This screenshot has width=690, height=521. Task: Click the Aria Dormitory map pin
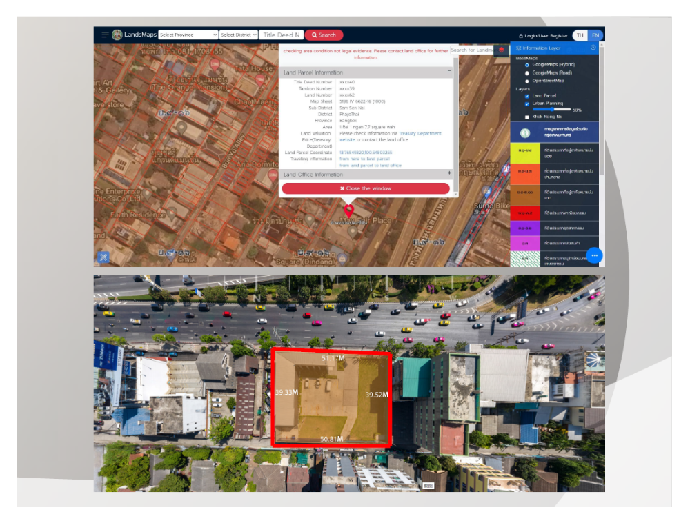pyautogui.click(x=273, y=175)
